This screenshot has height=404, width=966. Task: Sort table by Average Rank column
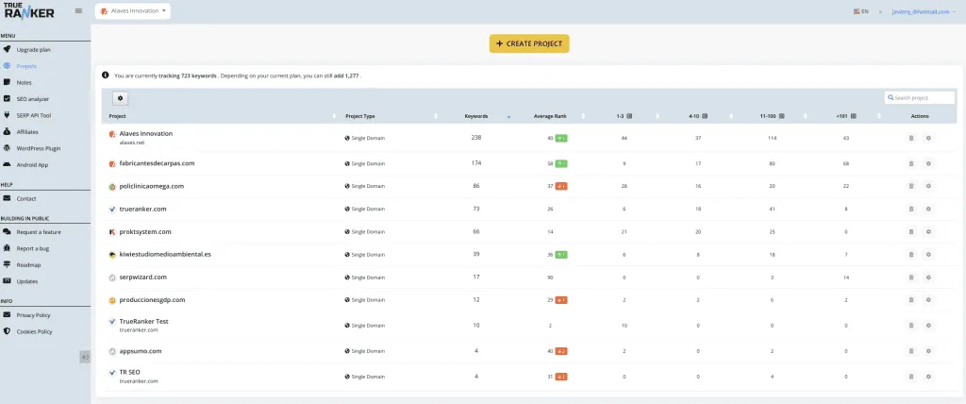click(550, 116)
